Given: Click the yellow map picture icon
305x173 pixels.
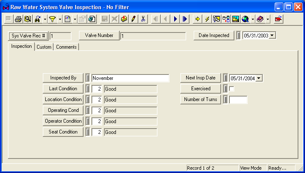Looking at the screenshot, I should [x=236, y=19].
